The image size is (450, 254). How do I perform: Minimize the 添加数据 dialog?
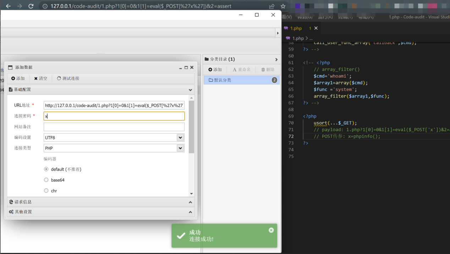(x=180, y=67)
